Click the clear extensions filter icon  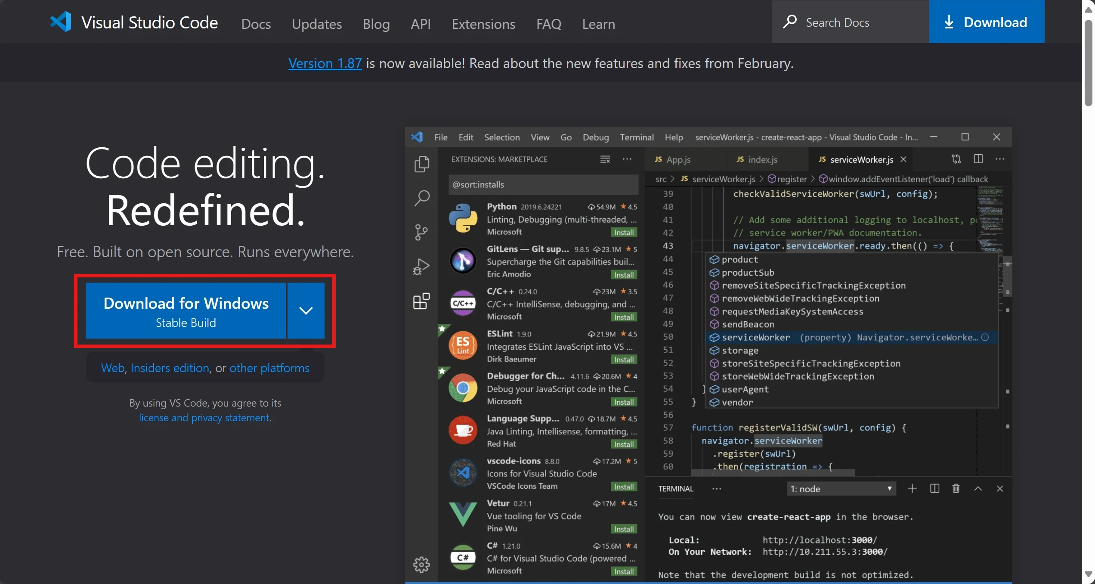605,159
